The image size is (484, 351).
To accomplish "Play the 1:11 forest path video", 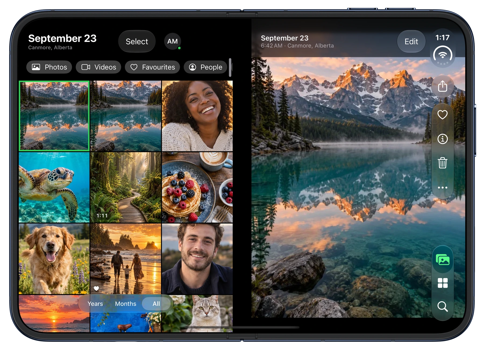I will (x=126, y=187).
